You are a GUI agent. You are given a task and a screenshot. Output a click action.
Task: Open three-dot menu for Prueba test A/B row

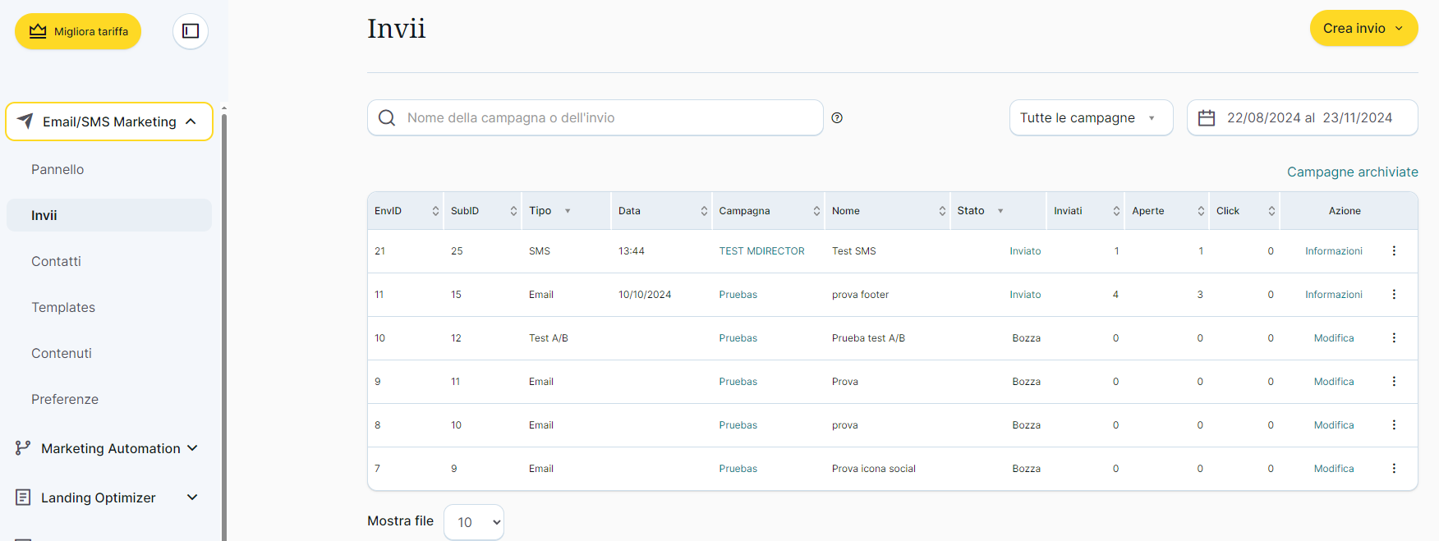pyautogui.click(x=1394, y=338)
